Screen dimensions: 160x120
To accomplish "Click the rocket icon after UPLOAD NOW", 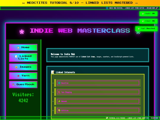I will click(157, 8).
